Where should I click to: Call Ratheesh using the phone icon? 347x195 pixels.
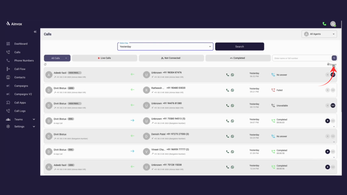227,90
